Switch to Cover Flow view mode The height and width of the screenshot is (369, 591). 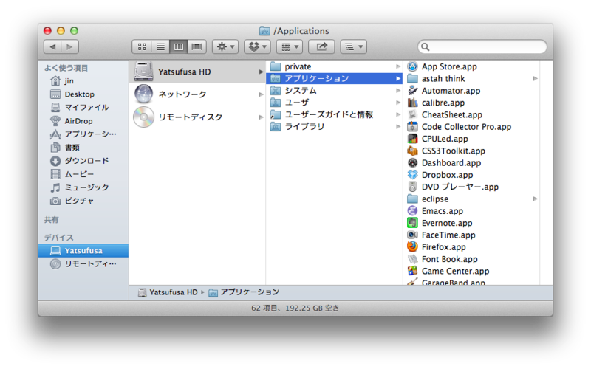pyautogui.click(x=197, y=46)
